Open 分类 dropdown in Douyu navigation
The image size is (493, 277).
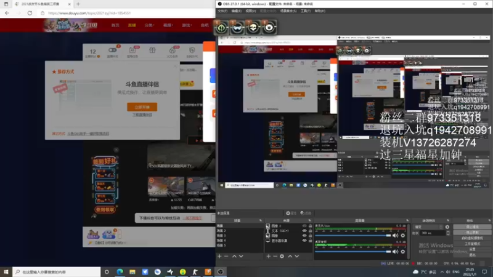[149, 25]
